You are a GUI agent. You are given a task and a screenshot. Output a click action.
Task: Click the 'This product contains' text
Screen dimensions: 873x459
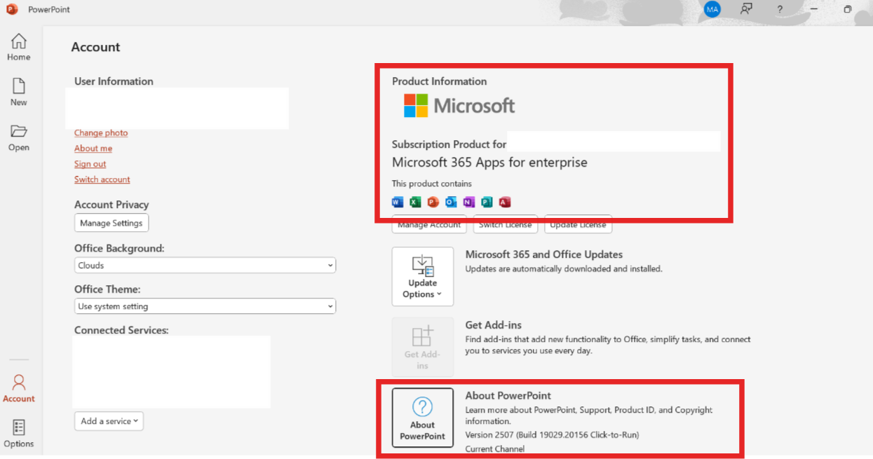(432, 184)
